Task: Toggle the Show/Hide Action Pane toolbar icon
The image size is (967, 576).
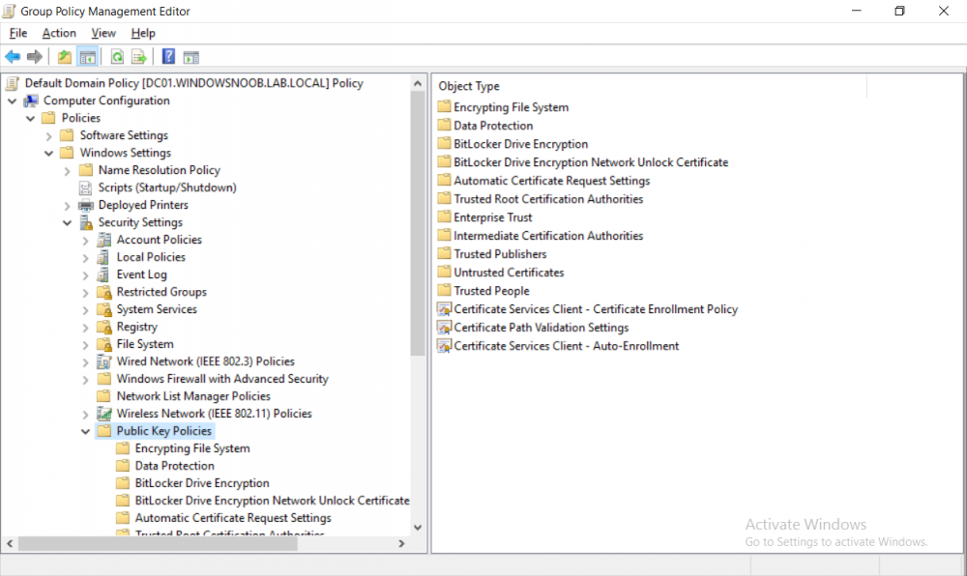Action: [x=191, y=57]
